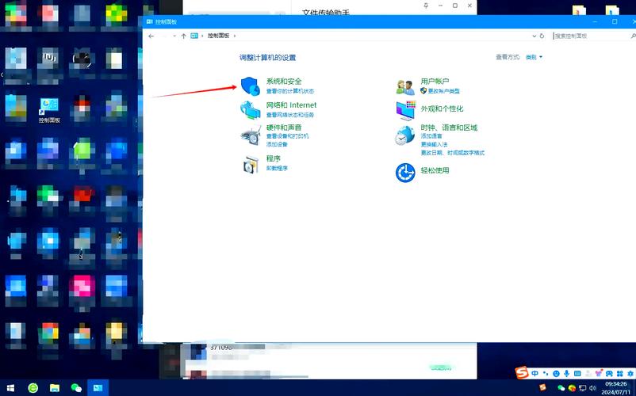The image size is (636, 396).
Task: Open the 用户帐户 people icon
Action: coord(405,86)
